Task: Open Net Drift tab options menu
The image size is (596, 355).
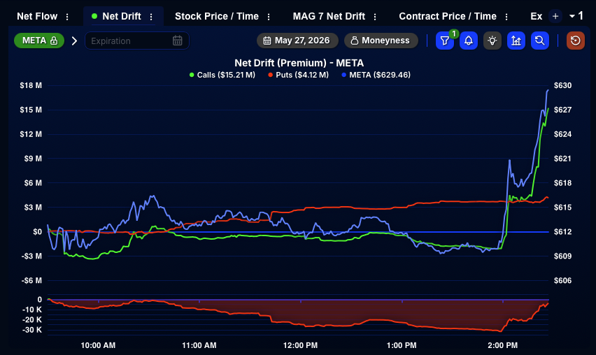Action: click(151, 17)
